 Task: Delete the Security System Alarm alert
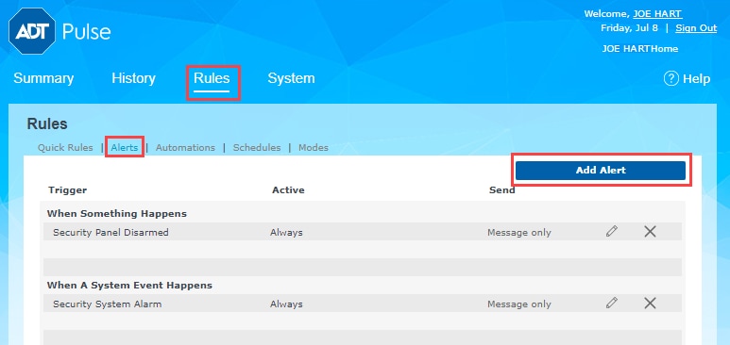[650, 304]
